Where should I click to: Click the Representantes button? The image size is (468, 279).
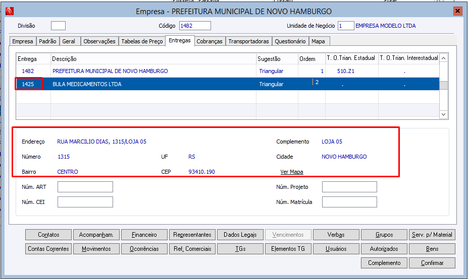pyautogui.click(x=192, y=235)
